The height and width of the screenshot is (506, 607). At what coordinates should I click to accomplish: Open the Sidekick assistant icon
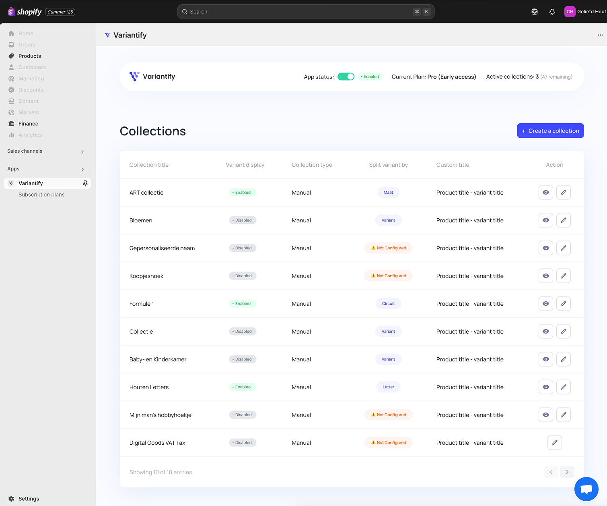pyautogui.click(x=535, y=12)
